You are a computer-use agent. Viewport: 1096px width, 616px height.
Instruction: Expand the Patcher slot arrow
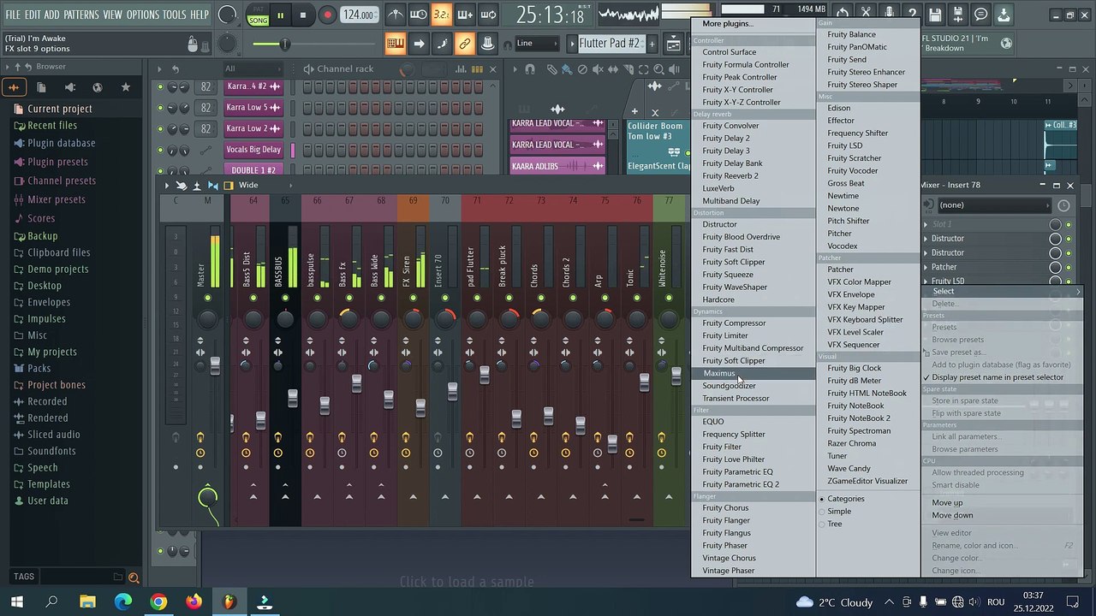926,267
